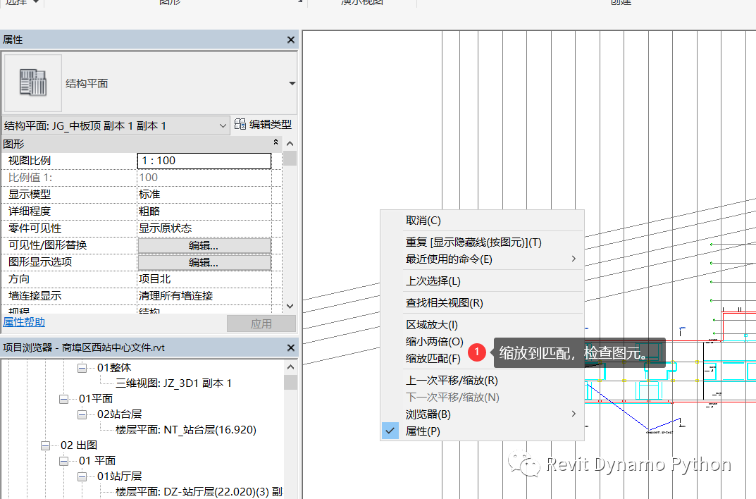
Task: Collapse the 01平面 tree node
Action: [x=64, y=399]
